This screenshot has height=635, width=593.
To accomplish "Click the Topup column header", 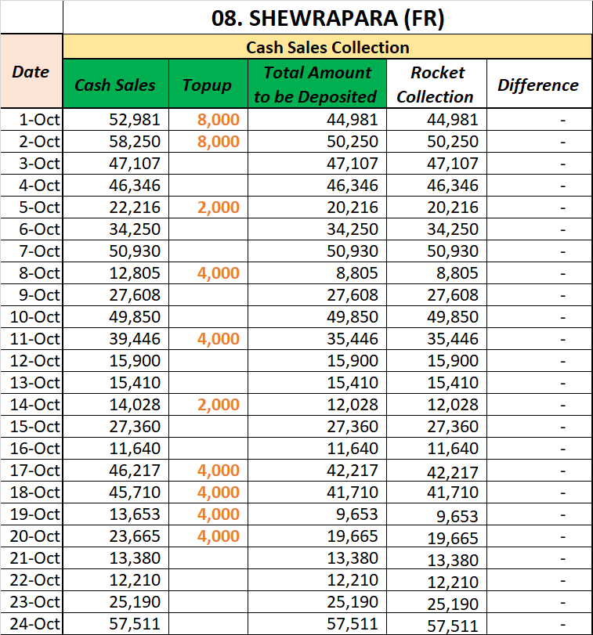I will pyautogui.click(x=207, y=85).
